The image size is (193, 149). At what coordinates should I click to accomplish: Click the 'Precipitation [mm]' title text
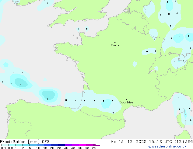pos(20,142)
